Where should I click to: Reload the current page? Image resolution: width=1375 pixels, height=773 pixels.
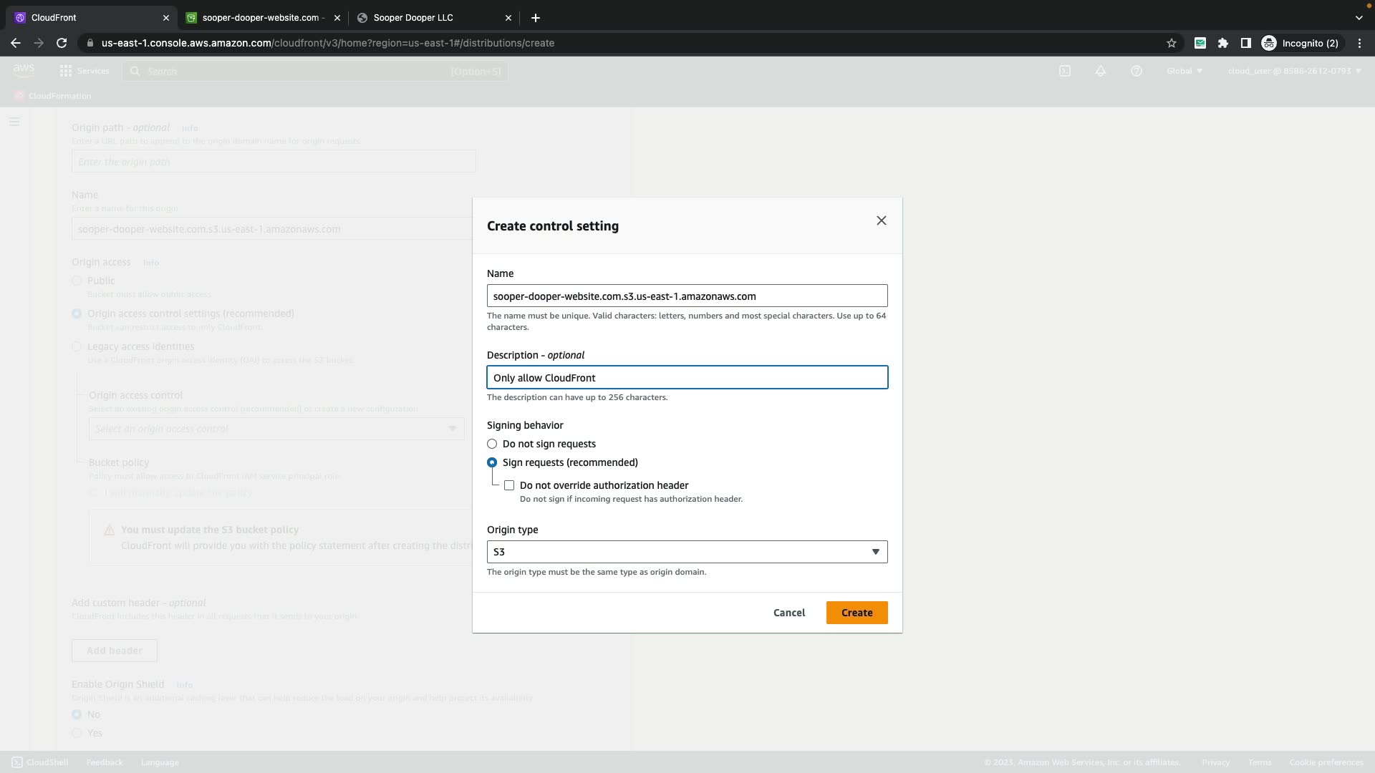[x=62, y=43]
